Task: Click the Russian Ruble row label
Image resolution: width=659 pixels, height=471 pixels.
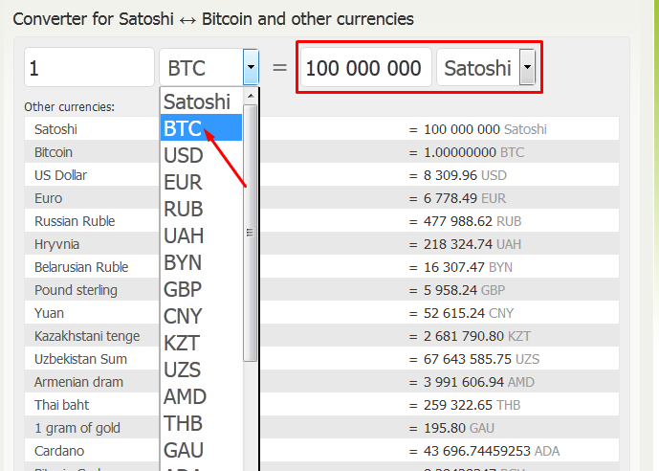Action: [x=75, y=221]
